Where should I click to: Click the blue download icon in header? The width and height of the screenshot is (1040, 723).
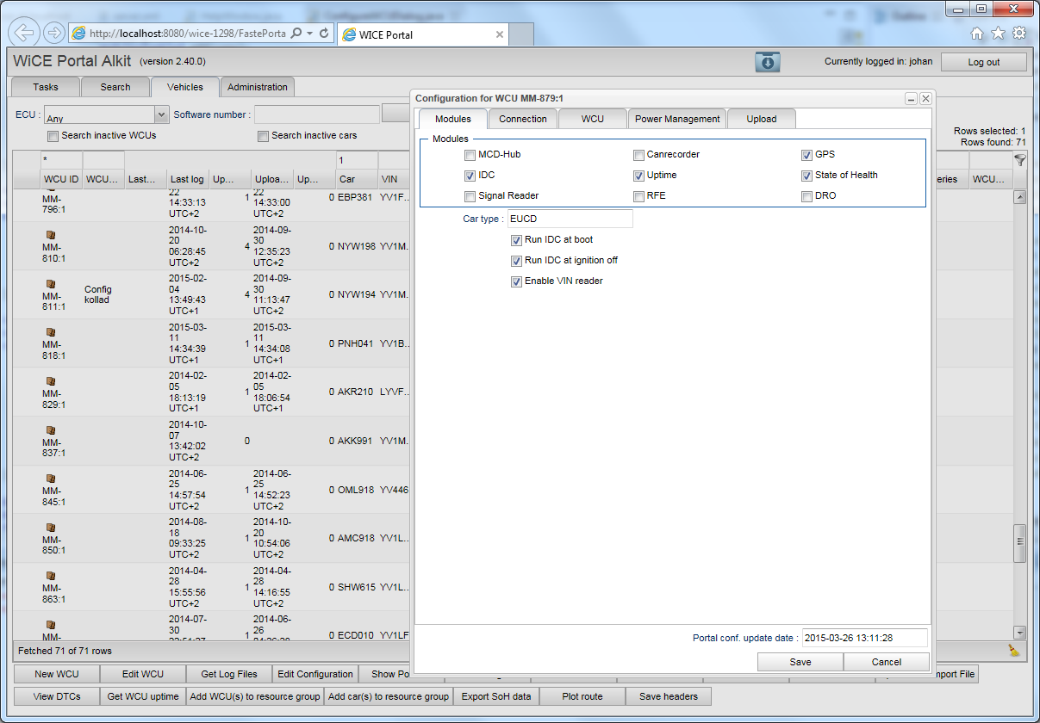(x=767, y=62)
